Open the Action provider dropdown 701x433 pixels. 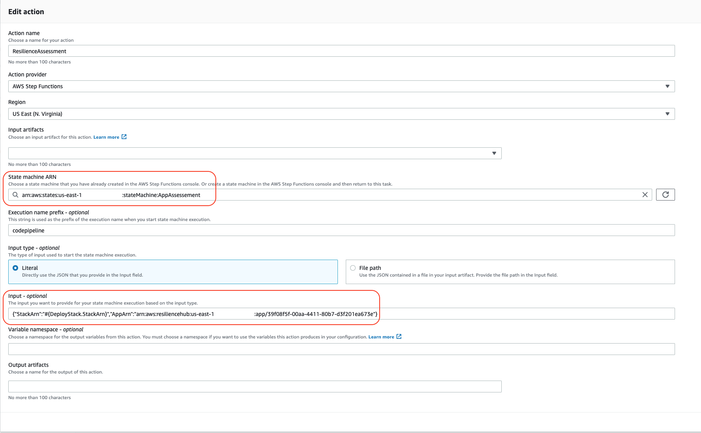pyautogui.click(x=341, y=86)
